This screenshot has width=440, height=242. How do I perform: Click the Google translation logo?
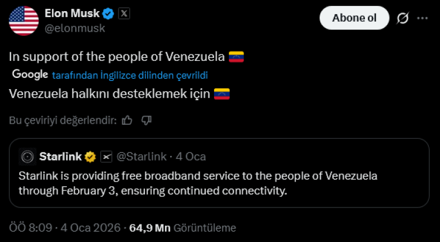tap(30, 74)
